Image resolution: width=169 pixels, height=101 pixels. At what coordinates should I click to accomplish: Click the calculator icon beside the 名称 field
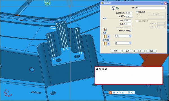[113, 8]
